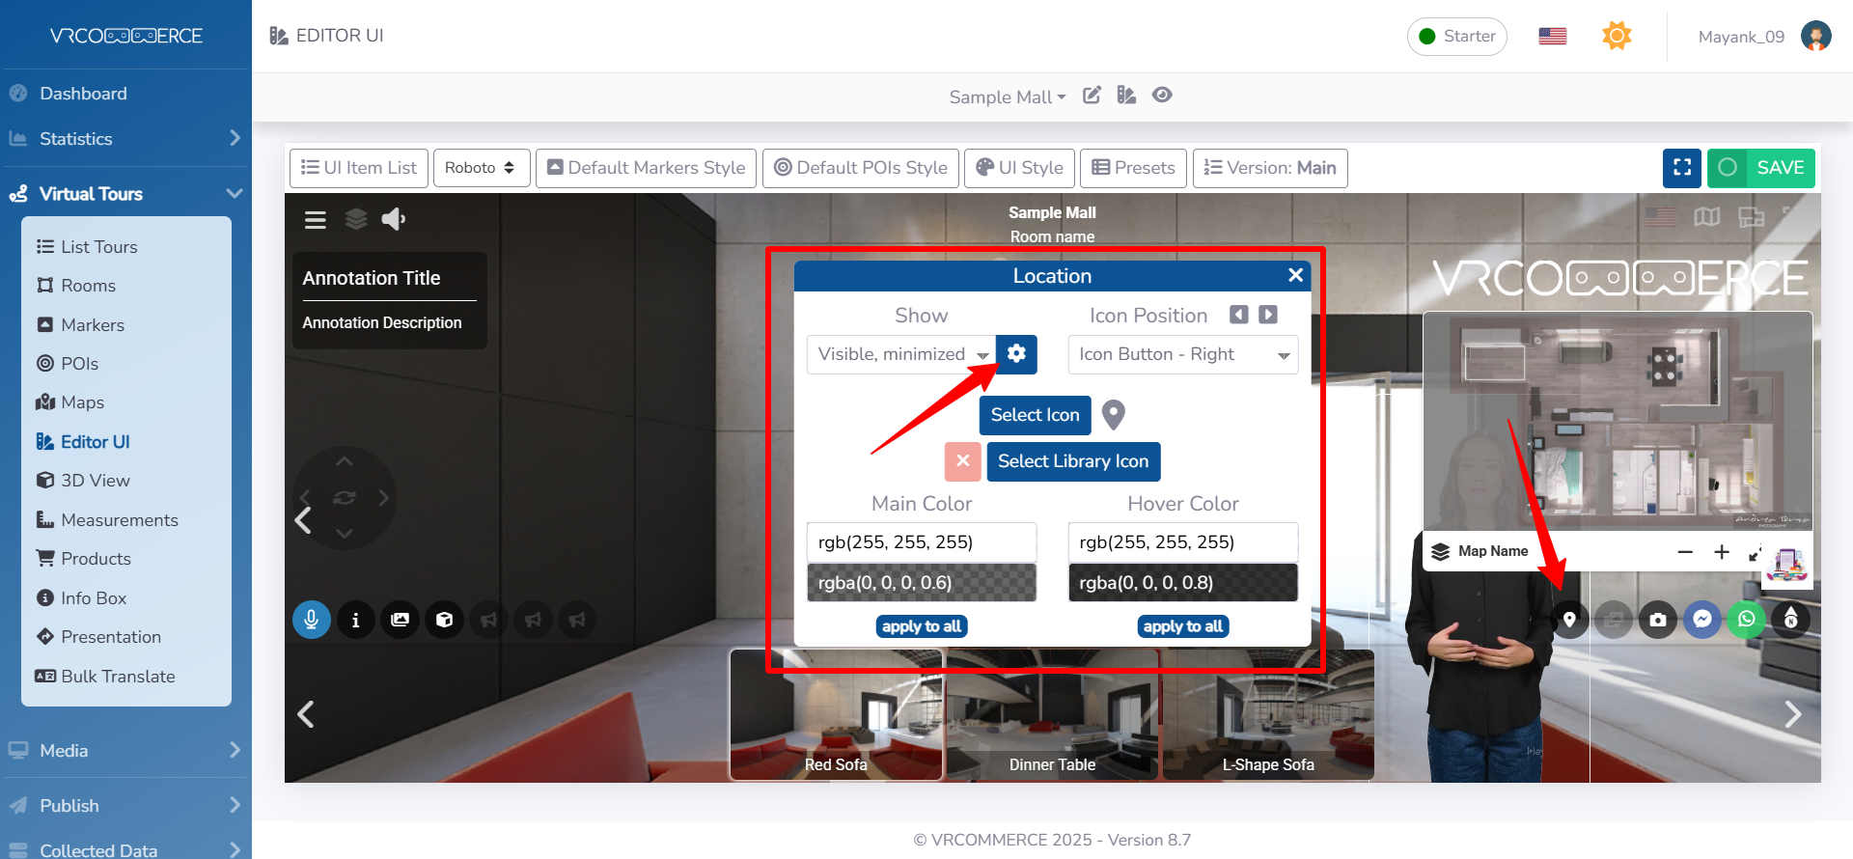This screenshot has height=859, width=1853.
Task: Open the Icon Position dropdown
Action: tap(1182, 354)
